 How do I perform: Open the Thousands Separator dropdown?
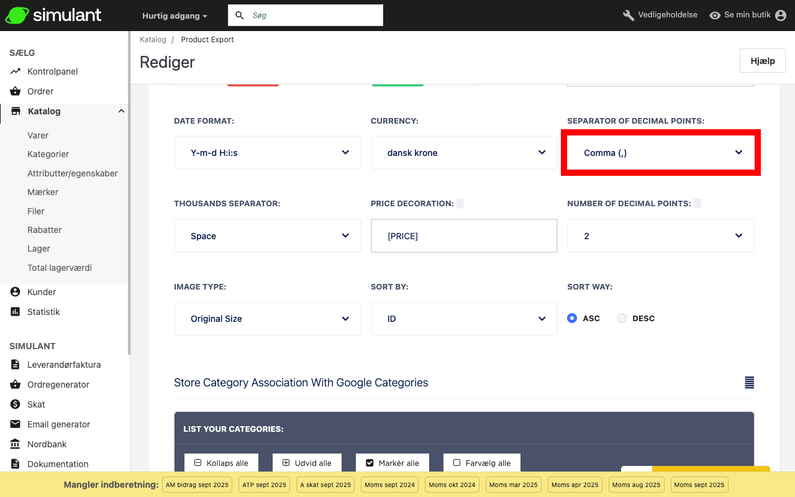(267, 236)
